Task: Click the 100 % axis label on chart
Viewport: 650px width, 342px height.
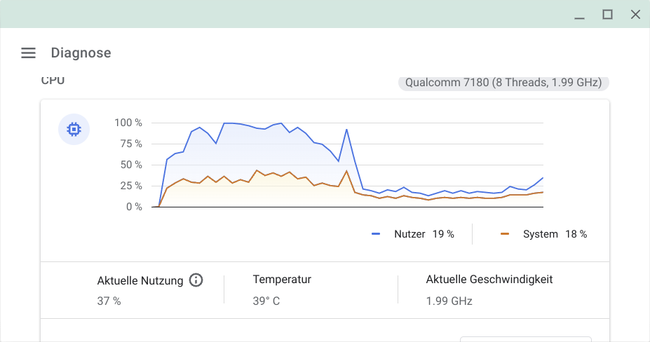Action: coord(128,123)
